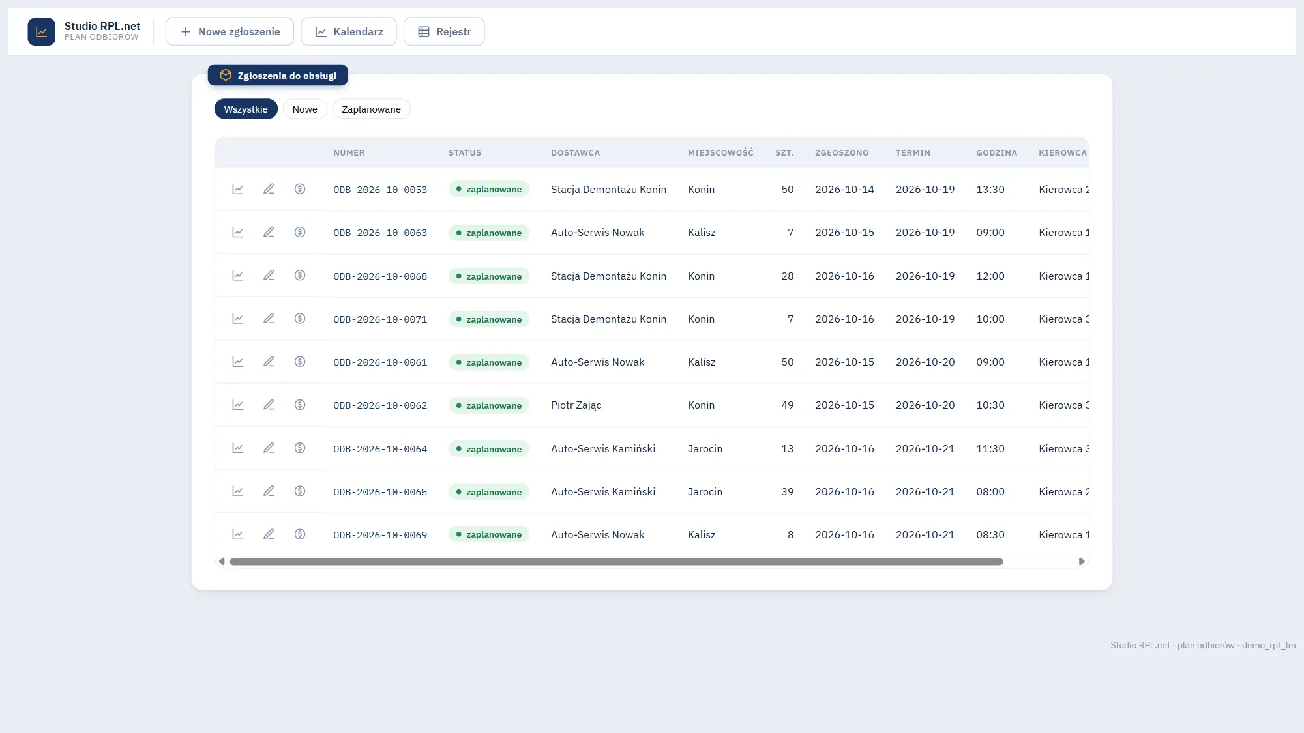Open chart icon for ODB-2026-10-0071
Image resolution: width=1304 pixels, height=733 pixels.
pyautogui.click(x=238, y=319)
